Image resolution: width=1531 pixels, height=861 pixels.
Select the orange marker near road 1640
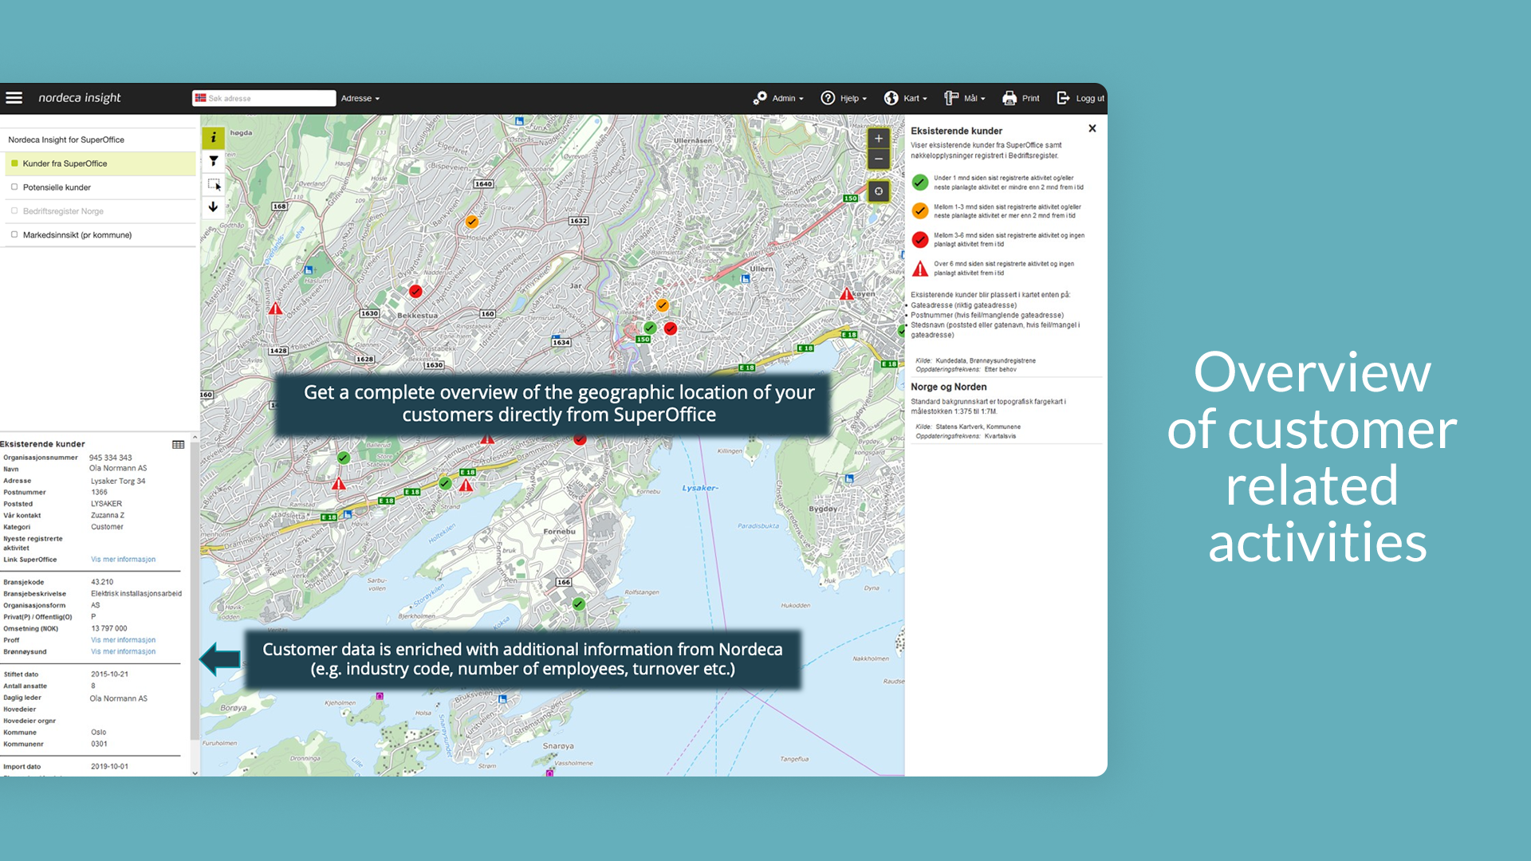coord(472,222)
